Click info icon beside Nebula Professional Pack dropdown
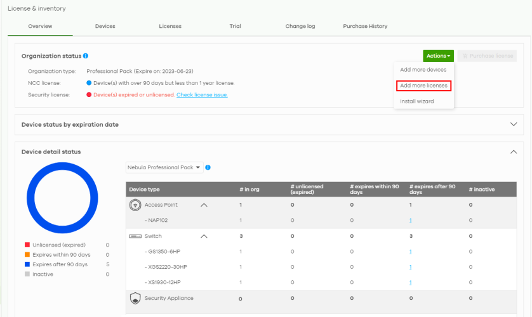The height and width of the screenshot is (317, 532). coord(208,167)
